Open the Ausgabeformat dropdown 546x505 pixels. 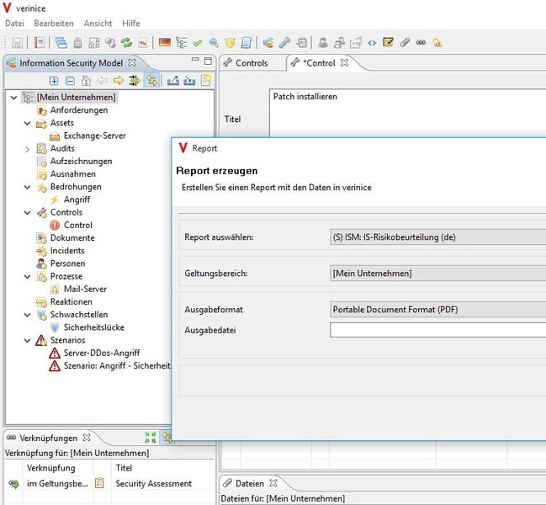[x=437, y=310]
